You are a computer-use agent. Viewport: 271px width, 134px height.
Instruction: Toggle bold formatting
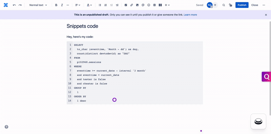[x=56, y=5]
